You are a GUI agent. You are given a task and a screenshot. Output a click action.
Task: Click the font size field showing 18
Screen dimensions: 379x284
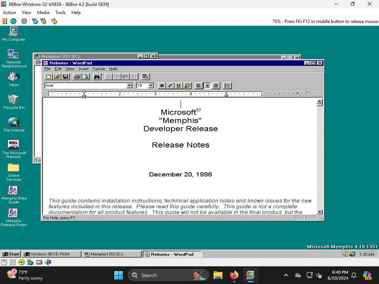(142, 85)
